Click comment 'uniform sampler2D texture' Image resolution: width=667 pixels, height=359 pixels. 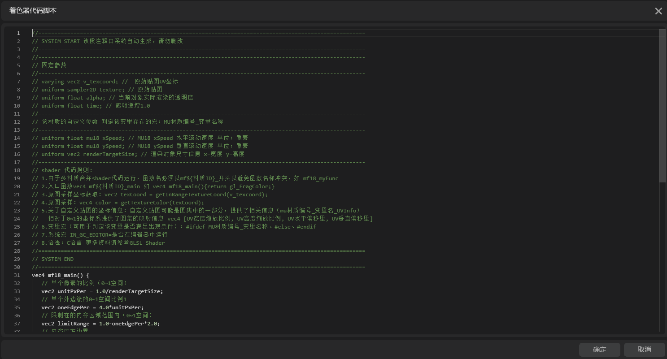[97, 90]
